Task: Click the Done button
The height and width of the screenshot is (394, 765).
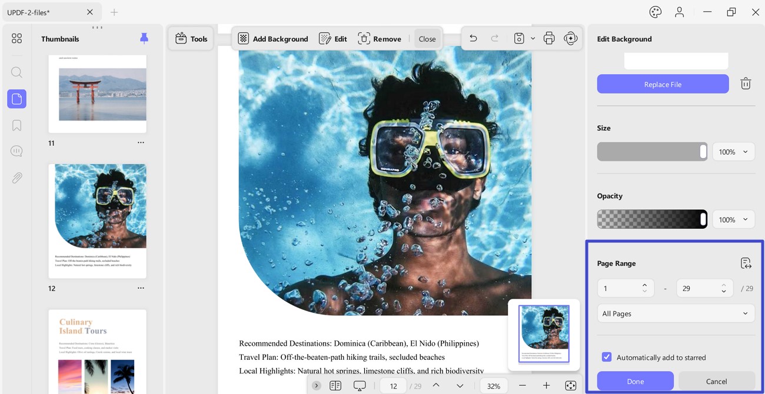Action: [635, 381]
